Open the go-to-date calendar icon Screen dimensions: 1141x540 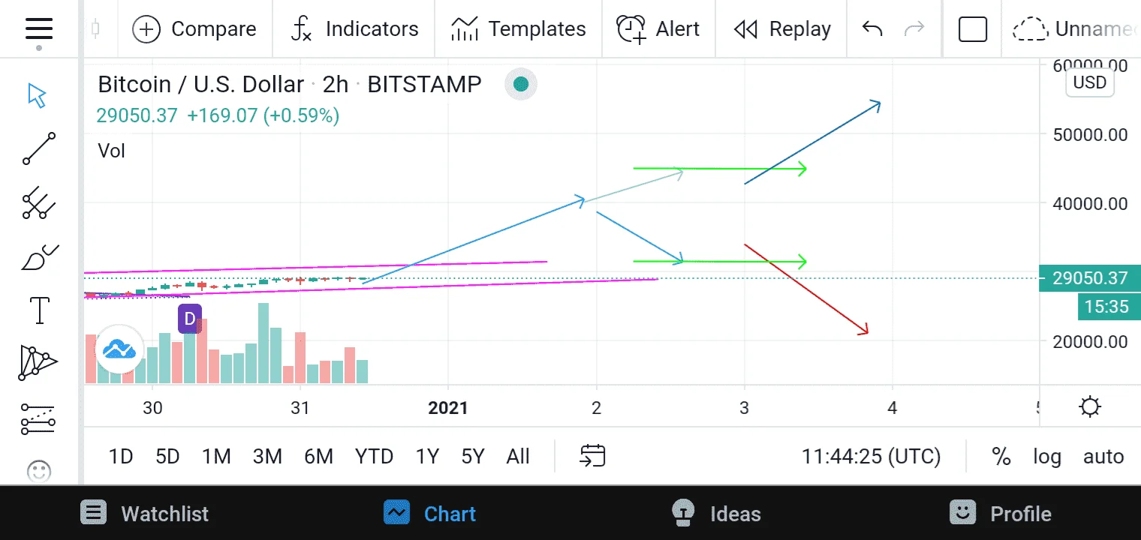(593, 456)
